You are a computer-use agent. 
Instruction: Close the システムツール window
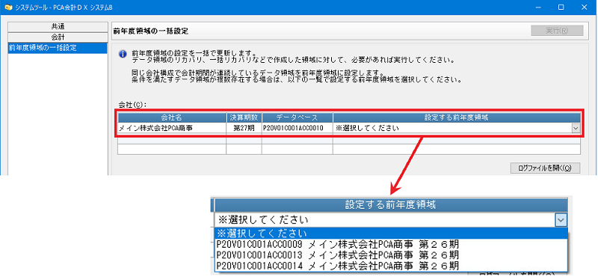585,7
